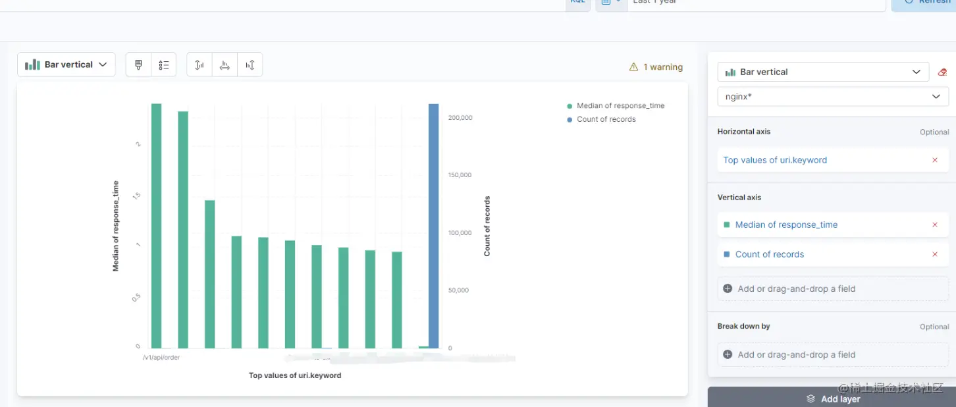Image resolution: width=956 pixels, height=407 pixels.
Task: Click the eraser icon to clear layer
Action: tap(942, 72)
